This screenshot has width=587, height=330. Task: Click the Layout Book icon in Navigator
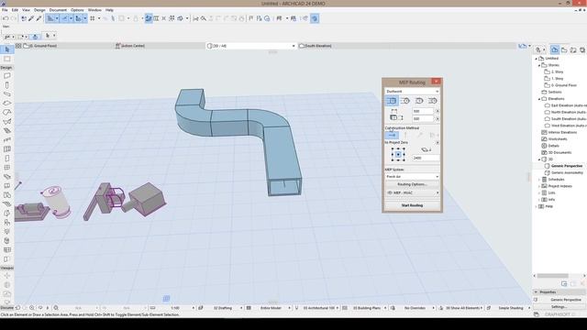573,49
